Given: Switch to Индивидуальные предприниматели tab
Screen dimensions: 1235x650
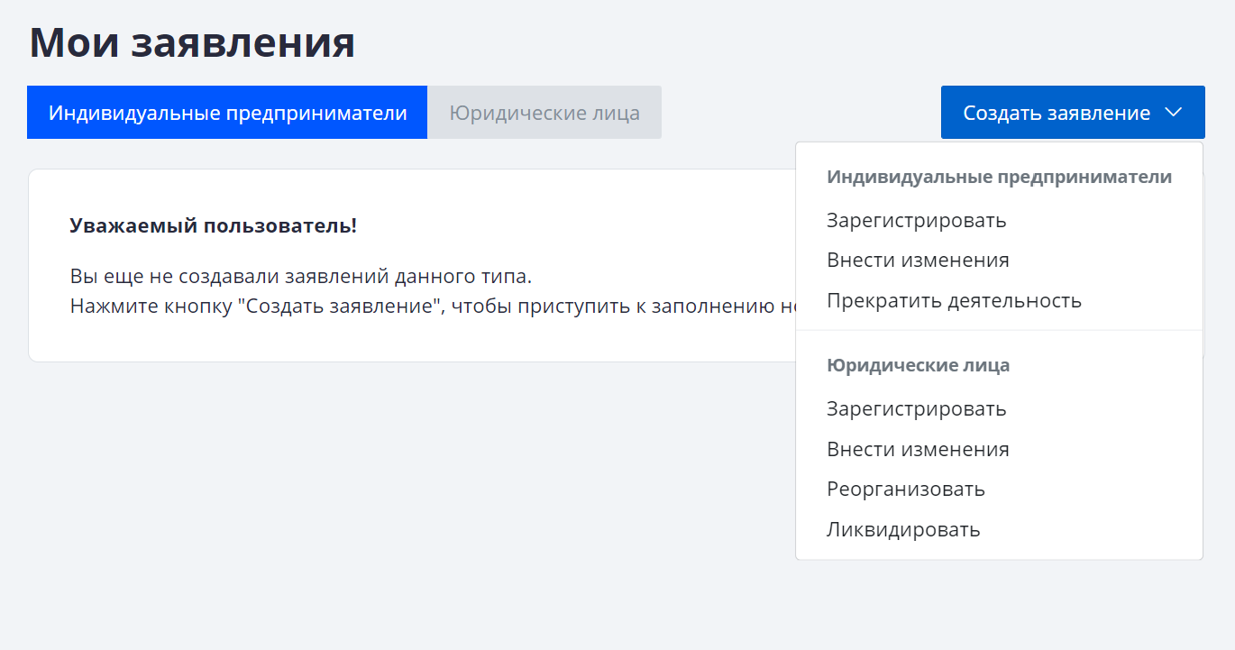Looking at the screenshot, I should click(227, 113).
